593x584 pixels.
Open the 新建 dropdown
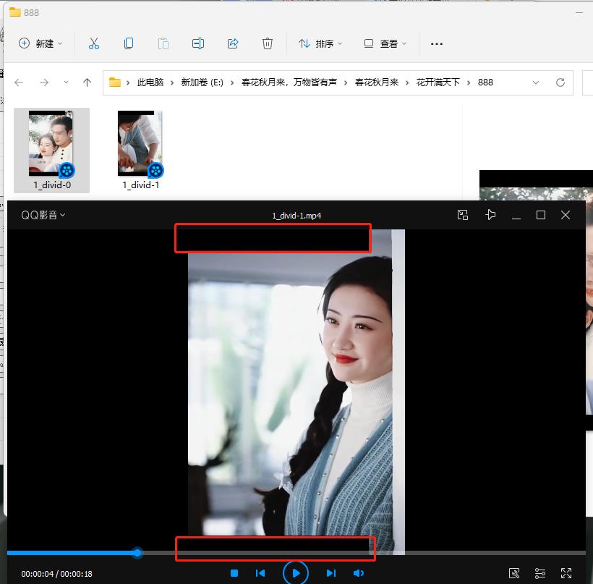pos(40,43)
